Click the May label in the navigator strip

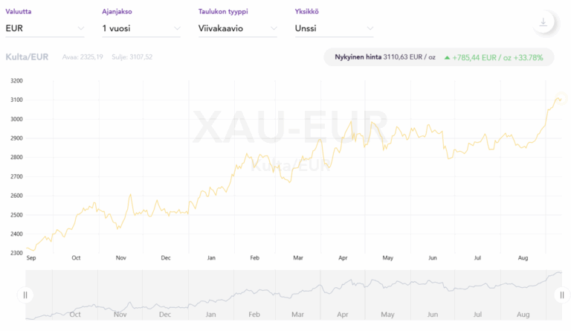pos(387,315)
